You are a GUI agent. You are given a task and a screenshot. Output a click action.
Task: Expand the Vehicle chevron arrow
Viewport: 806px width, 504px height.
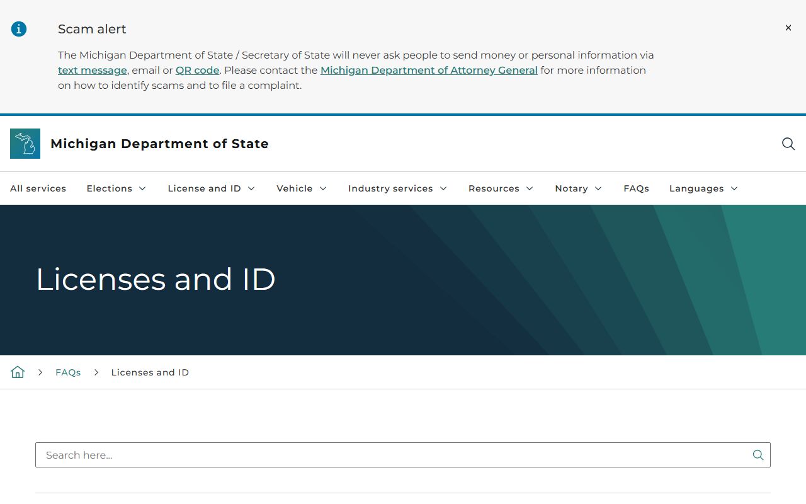[x=323, y=188]
